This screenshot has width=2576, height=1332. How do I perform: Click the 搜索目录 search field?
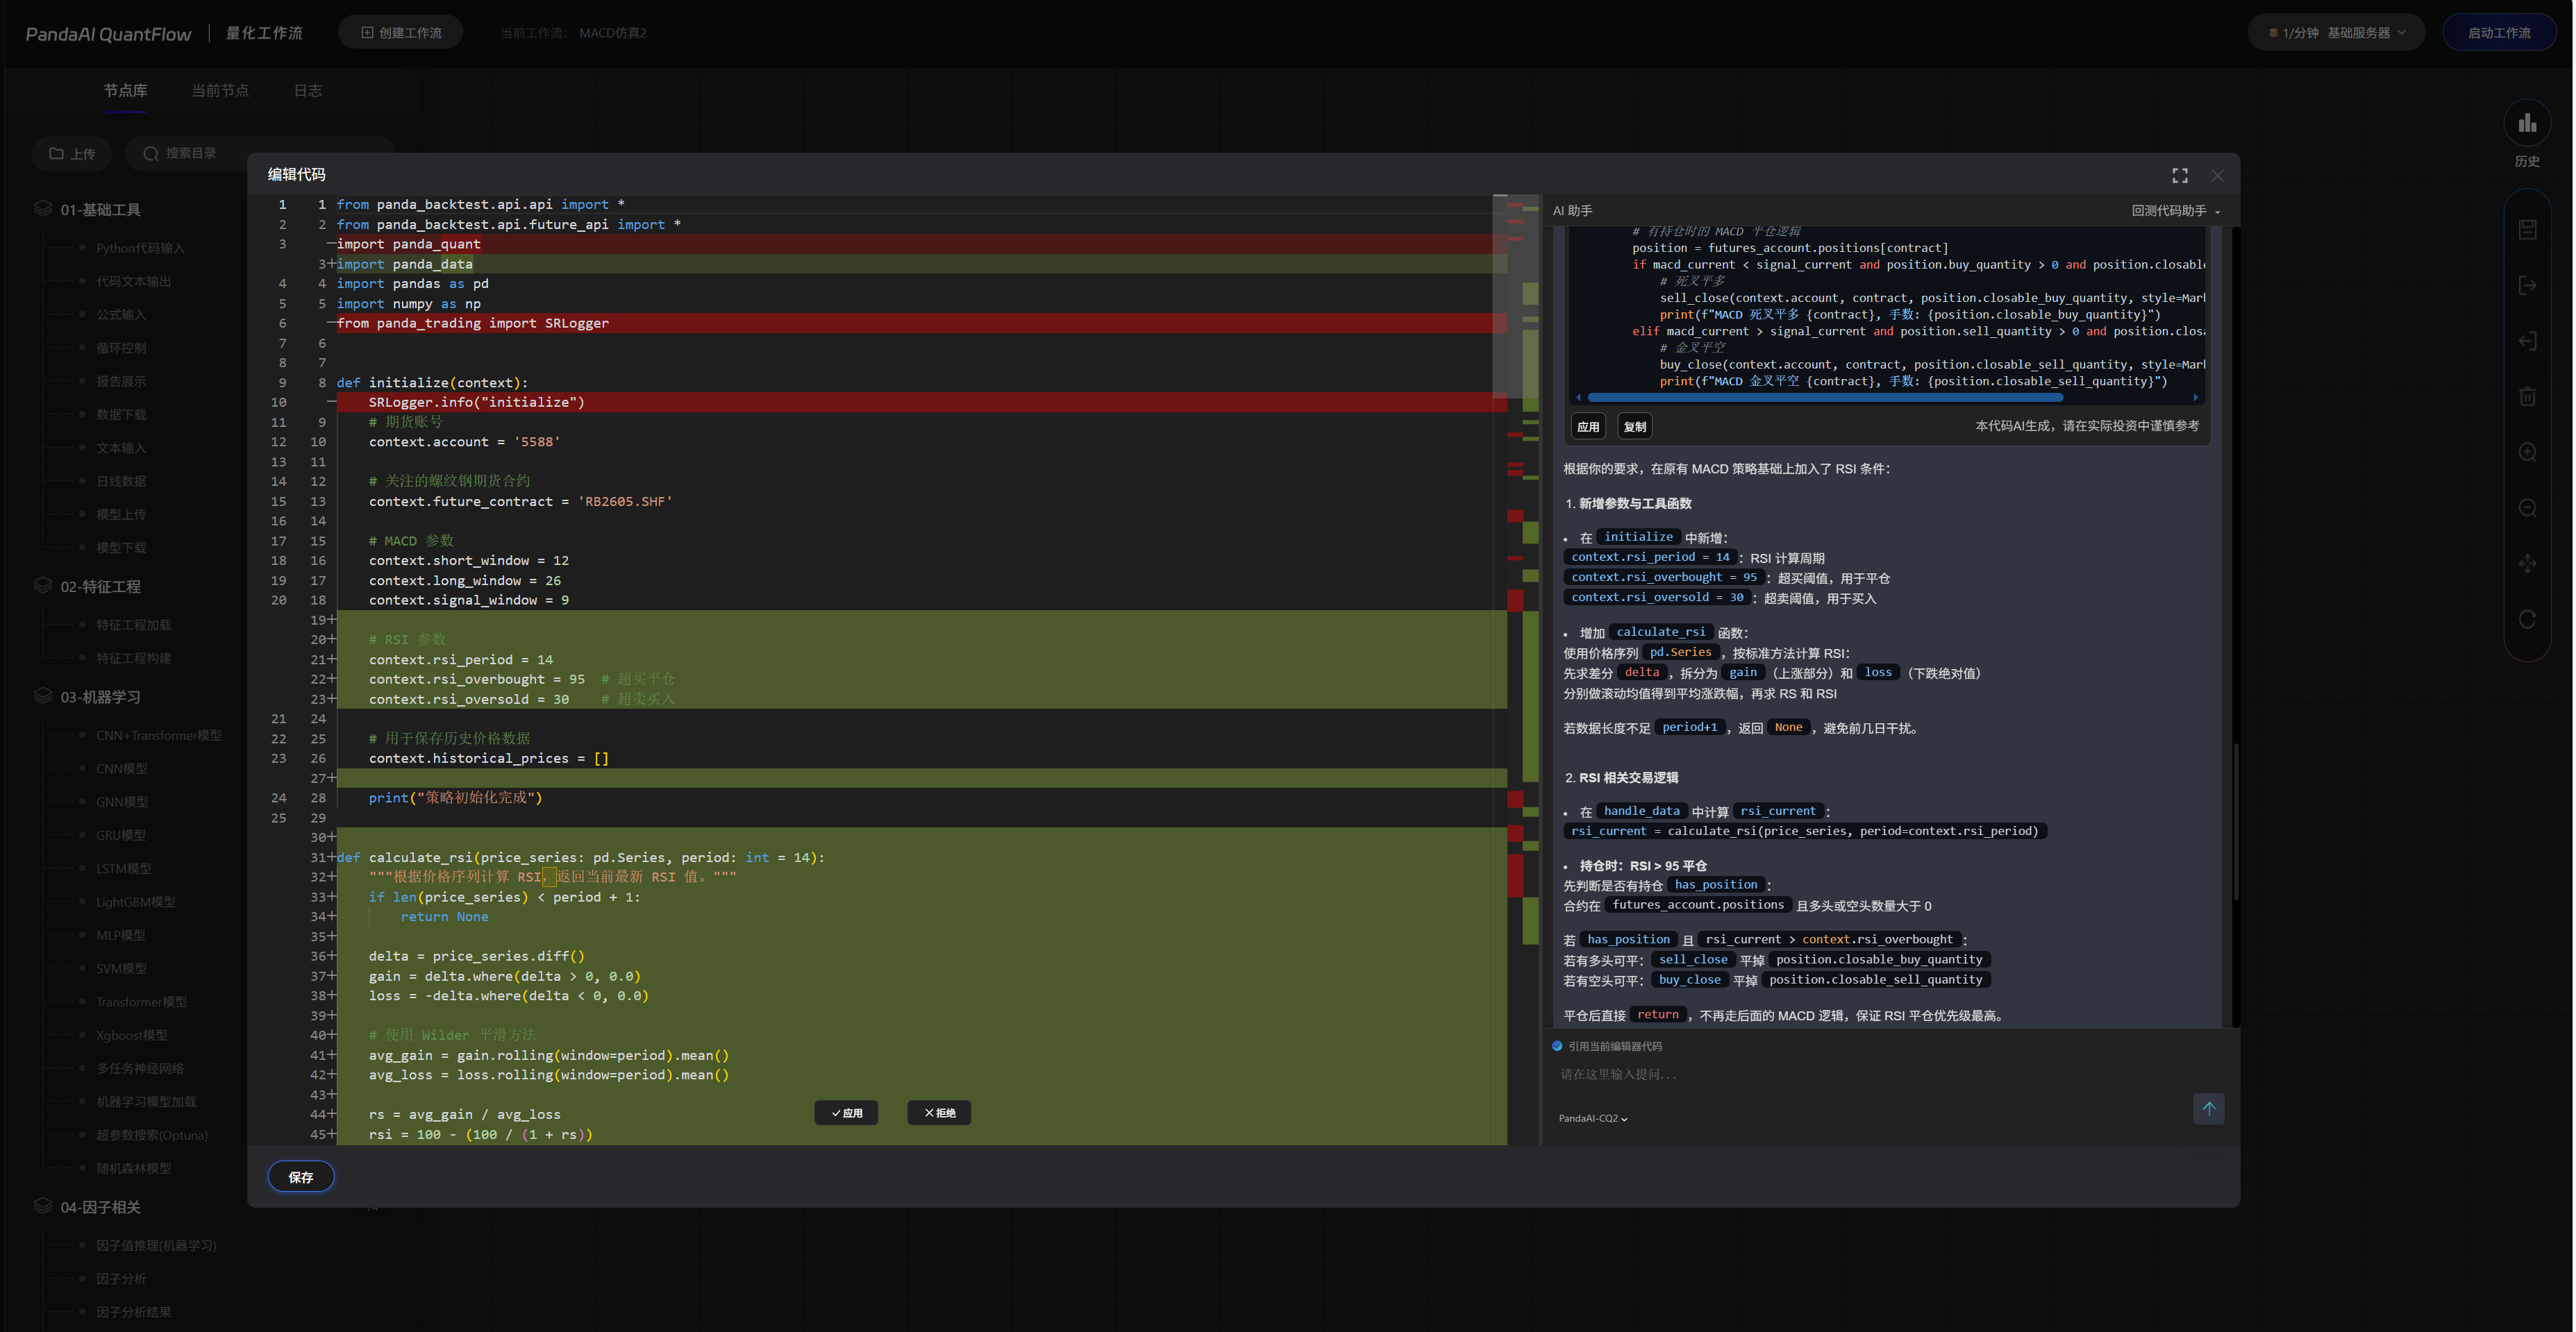[x=261, y=153]
